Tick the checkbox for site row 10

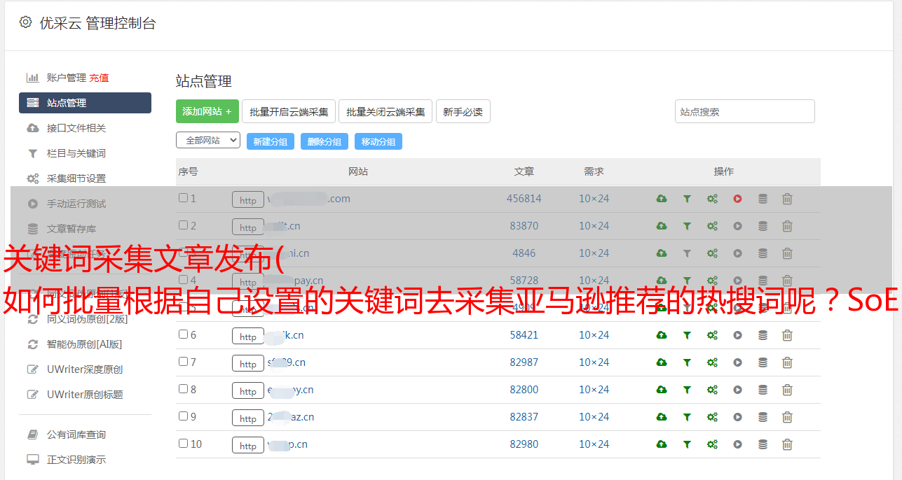tap(183, 444)
